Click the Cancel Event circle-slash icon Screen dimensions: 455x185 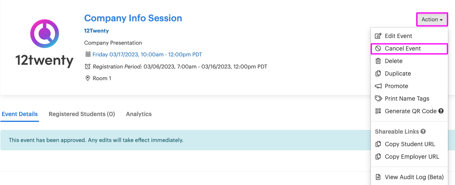tap(378, 48)
